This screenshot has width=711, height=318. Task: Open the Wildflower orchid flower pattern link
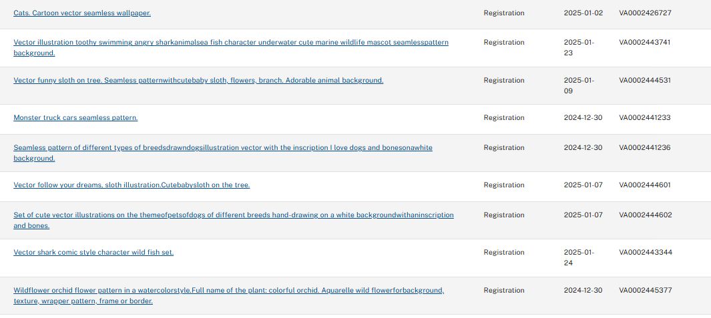point(228,290)
